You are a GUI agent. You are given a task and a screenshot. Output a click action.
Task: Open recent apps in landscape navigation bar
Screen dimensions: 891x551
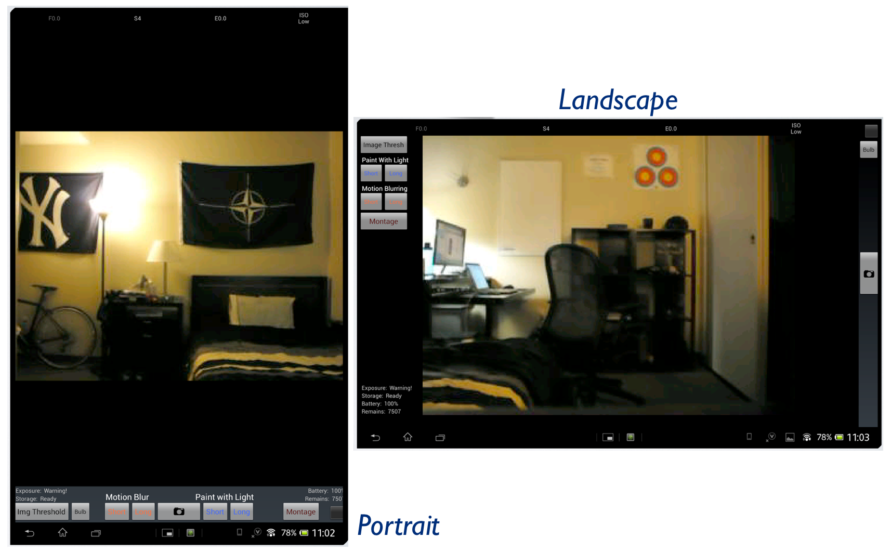click(x=440, y=438)
